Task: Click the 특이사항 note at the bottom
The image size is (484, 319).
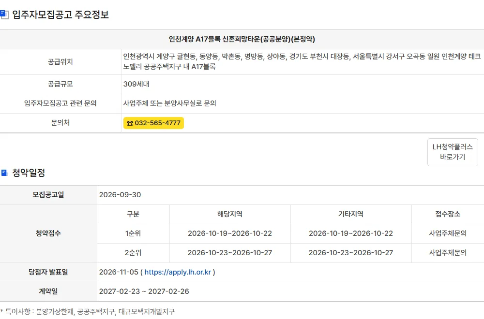Action: [87, 312]
